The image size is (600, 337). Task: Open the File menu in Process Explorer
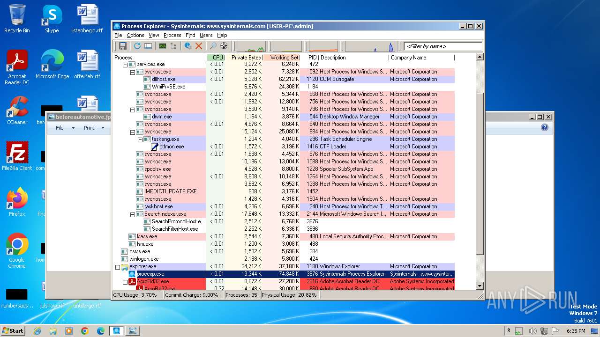[118, 35]
